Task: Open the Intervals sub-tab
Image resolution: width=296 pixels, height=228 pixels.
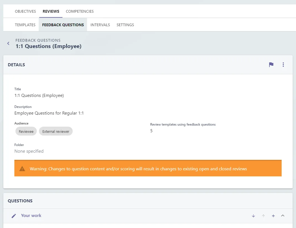Action: point(100,25)
